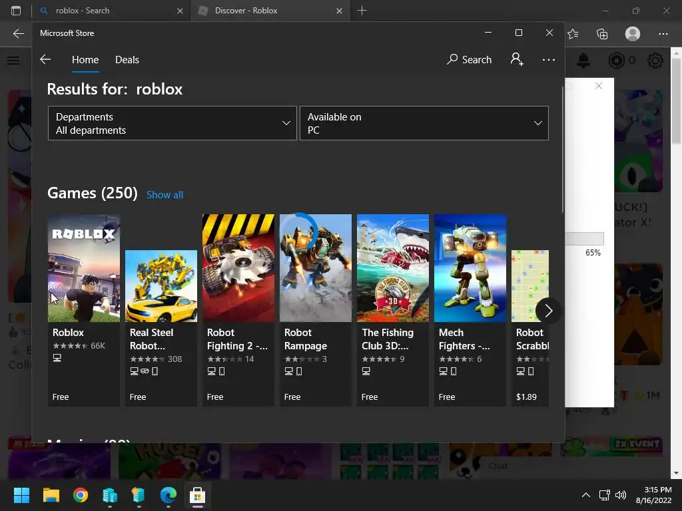
Task: Open Search in Microsoft Store
Action: point(469,59)
